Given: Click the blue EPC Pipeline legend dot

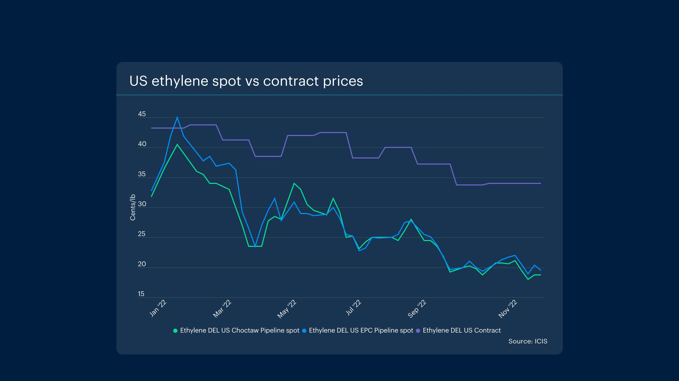Looking at the screenshot, I should 304,331.
